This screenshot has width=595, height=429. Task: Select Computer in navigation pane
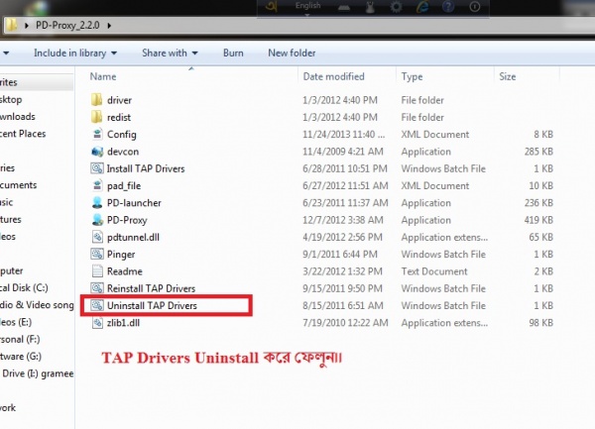[x=11, y=270]
